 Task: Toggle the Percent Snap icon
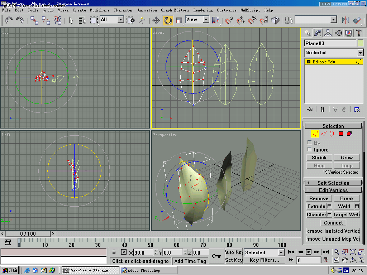252,20
